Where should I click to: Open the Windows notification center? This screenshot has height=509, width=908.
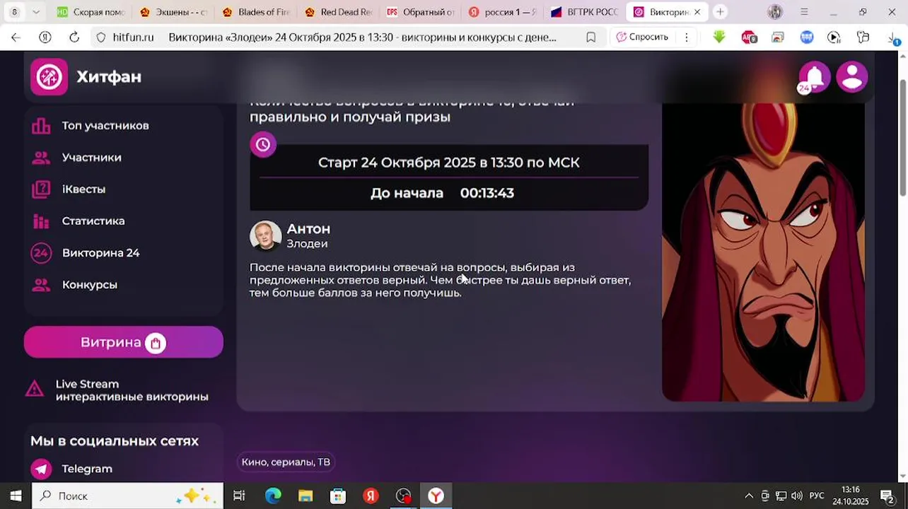[x=887, y=496]
